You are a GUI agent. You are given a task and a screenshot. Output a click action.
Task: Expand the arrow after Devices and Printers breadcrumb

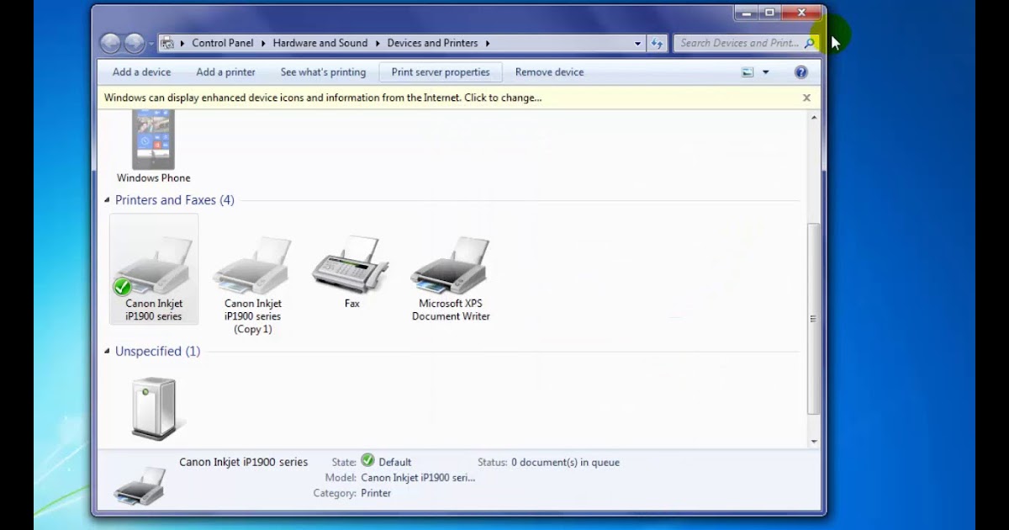point(487,43)
